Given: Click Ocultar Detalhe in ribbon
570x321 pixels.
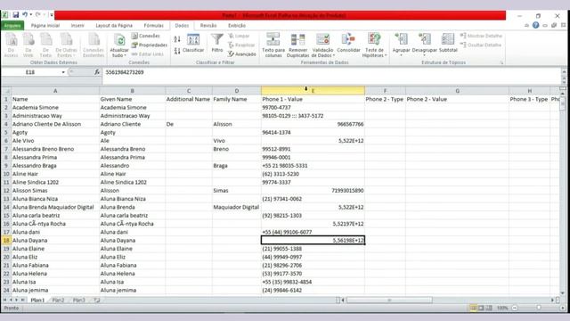Looking at the screenshot, I should point(481,45).
